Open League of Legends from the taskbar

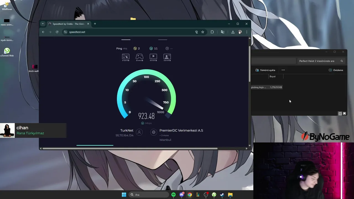(x=198, y=195)
